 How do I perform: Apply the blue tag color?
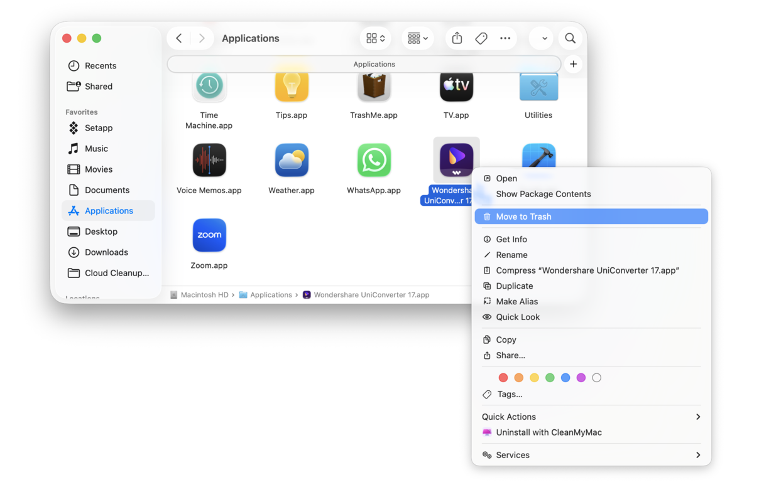click(x=565, y=378)
